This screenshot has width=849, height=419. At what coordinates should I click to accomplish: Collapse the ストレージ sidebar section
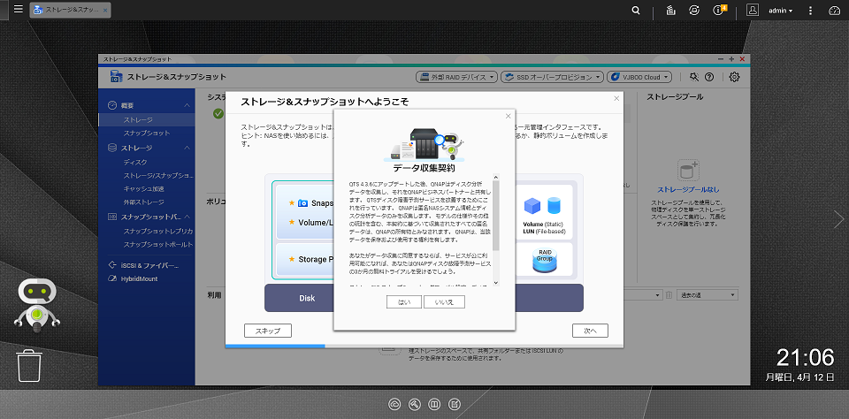coord(187,148)
